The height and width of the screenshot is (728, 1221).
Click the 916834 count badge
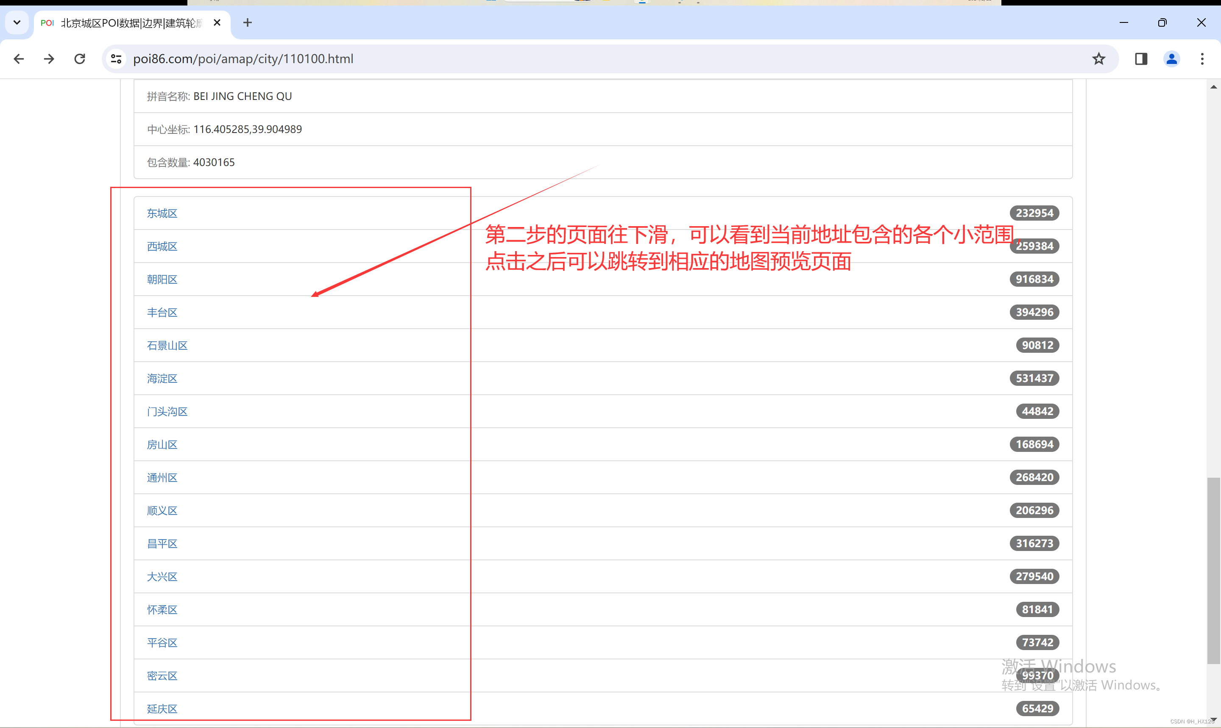(1034, 279)
